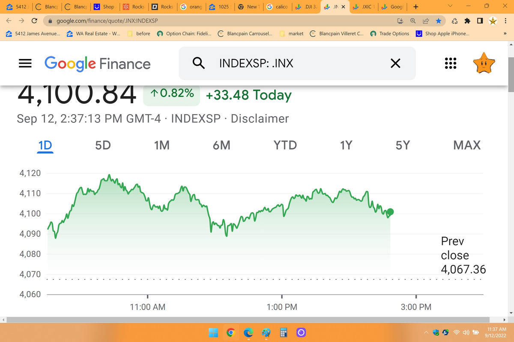The height and width of the screenshot is (342, 514).
Task: Click the Google Finance logo
Action: [98, 64]
